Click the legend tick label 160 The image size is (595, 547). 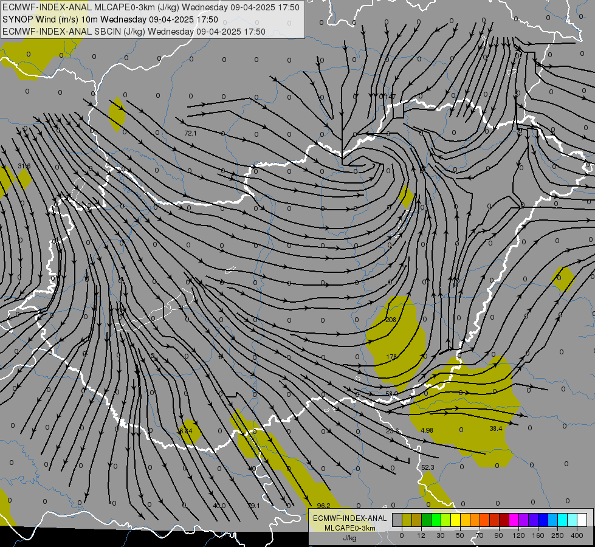tap(538, 535)
